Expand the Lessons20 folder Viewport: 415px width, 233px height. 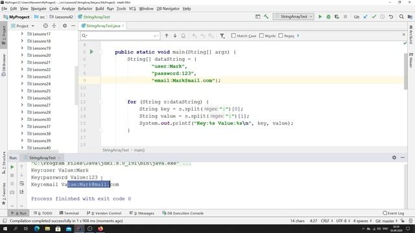[x=22, y=55]
